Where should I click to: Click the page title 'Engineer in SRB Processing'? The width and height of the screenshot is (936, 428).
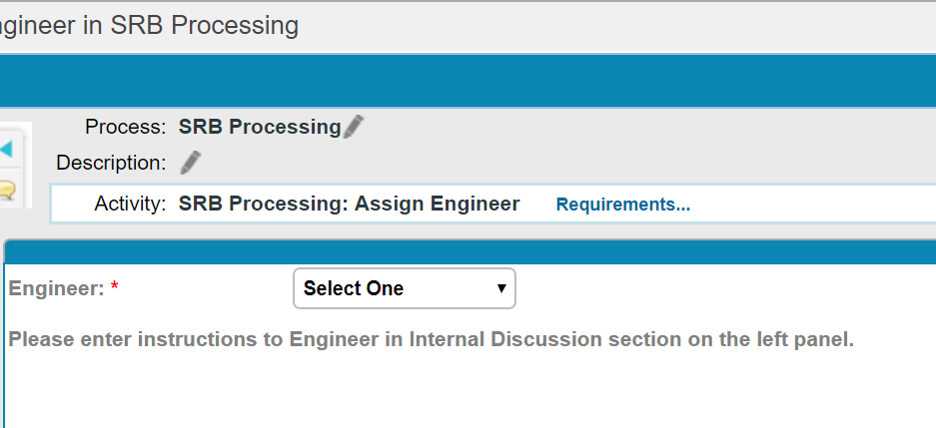coord(149,26)
